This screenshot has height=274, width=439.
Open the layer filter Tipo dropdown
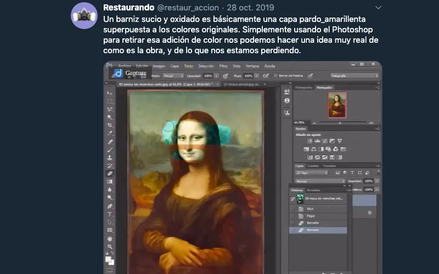(312, 173)
